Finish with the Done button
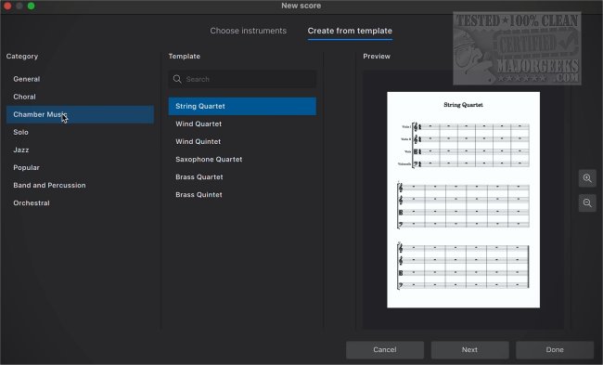The image size is (603, 365). point(555,349)
